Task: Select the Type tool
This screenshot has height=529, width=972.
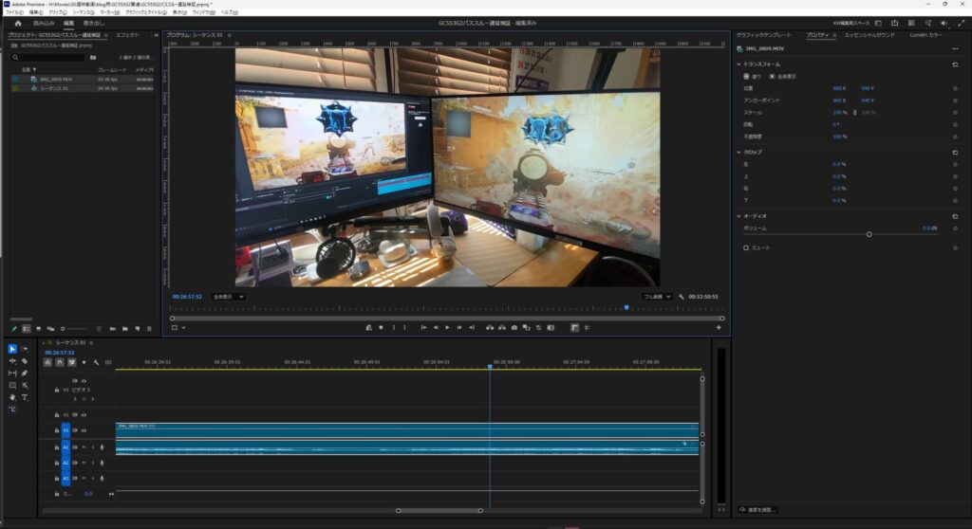Action: tap(25, 397)
